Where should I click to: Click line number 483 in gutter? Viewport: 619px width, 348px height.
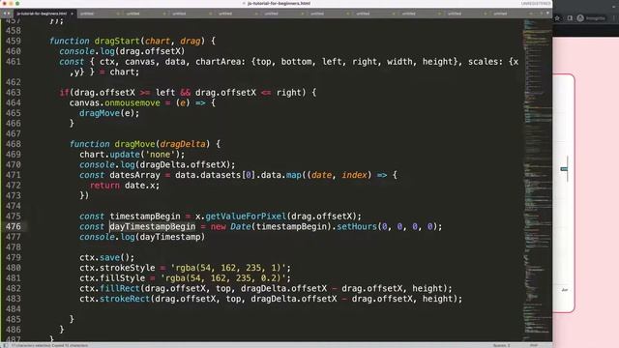pyautogui.click(x=14, y=299)
